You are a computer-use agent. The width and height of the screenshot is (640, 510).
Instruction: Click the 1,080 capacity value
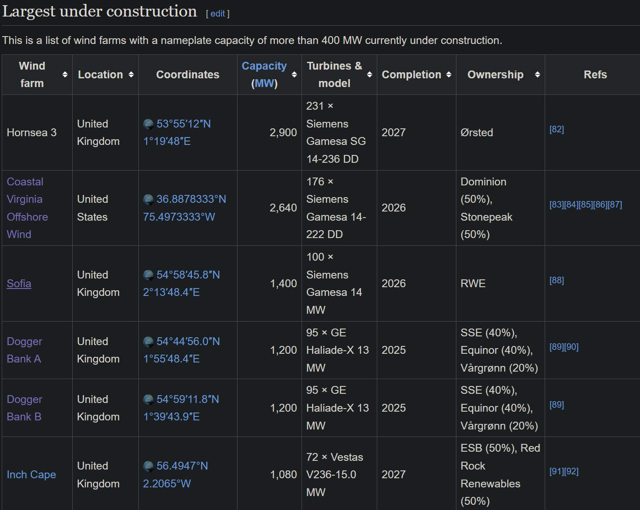point(283,474)
